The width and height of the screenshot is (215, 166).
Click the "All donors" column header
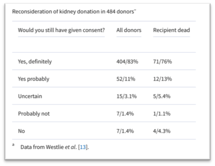(x=129, y=30)
